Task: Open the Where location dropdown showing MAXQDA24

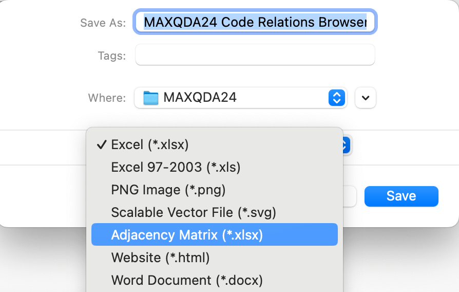Action: 241,98
